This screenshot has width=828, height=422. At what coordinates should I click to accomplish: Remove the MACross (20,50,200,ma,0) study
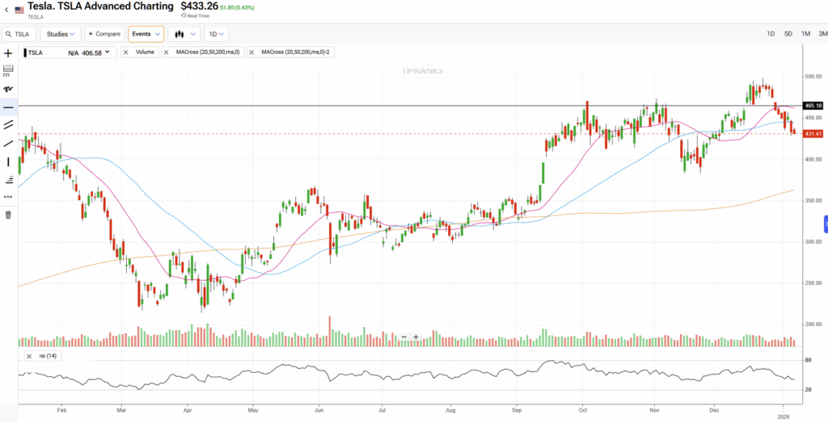[167, 52]
